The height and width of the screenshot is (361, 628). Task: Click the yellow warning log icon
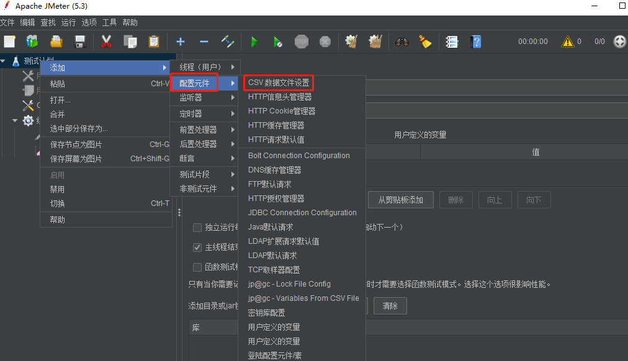568,42
